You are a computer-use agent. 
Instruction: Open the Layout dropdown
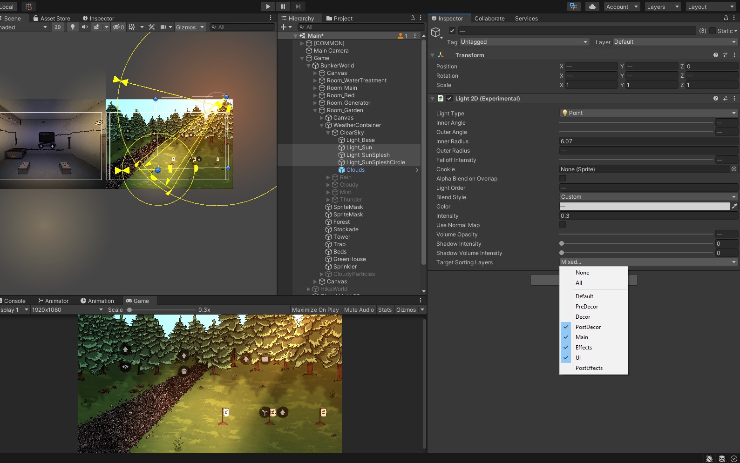coord(711,7)
